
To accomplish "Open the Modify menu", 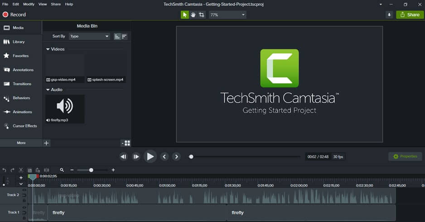I will [x=29, y=4].
